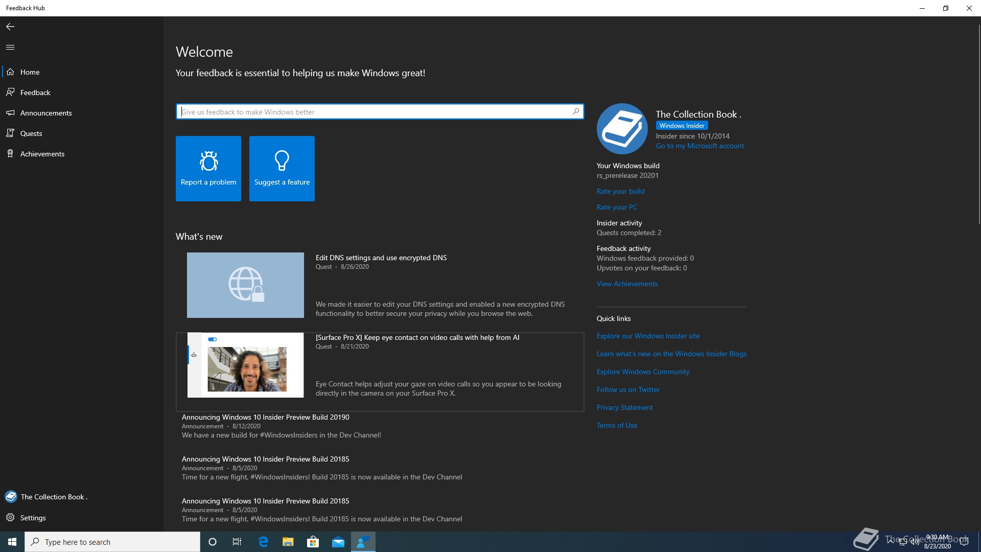Click The Collection Book profile avatar
Image resolution: width=981 pixels, height=552 pixels.
(x=622, y=129)
